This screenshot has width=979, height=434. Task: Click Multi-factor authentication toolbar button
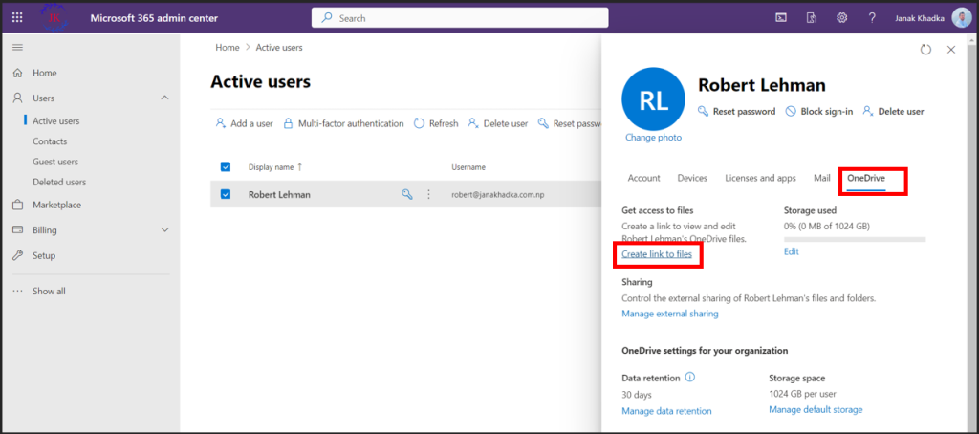coord(343,123)
